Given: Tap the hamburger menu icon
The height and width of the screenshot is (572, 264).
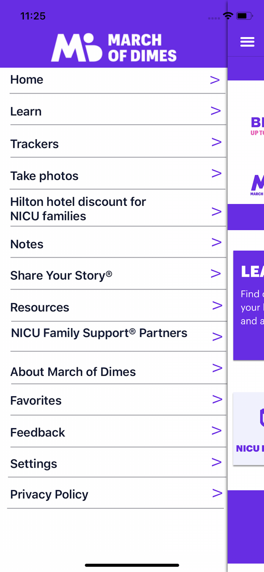Looking at the screenshot, I should [x=247, y=42].
